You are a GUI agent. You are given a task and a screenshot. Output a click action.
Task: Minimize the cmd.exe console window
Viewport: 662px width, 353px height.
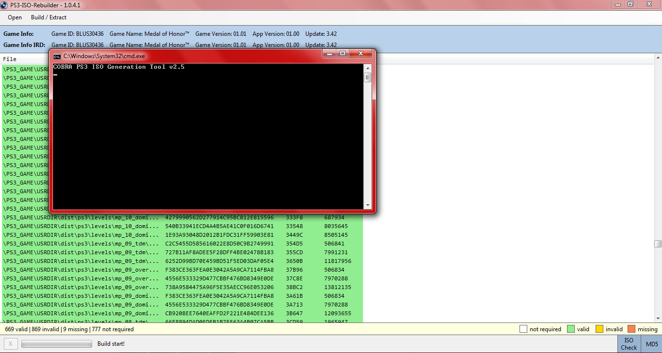click(x=330, y=54)
